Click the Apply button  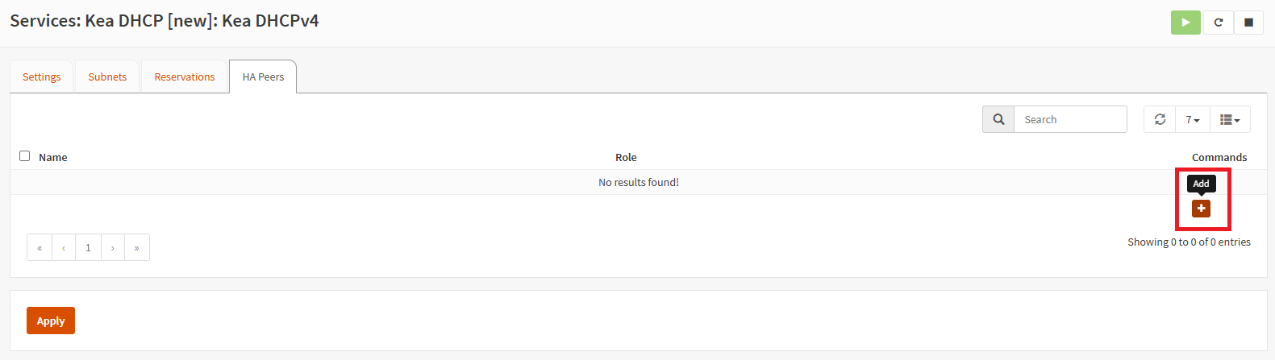(x=51, y=321)
